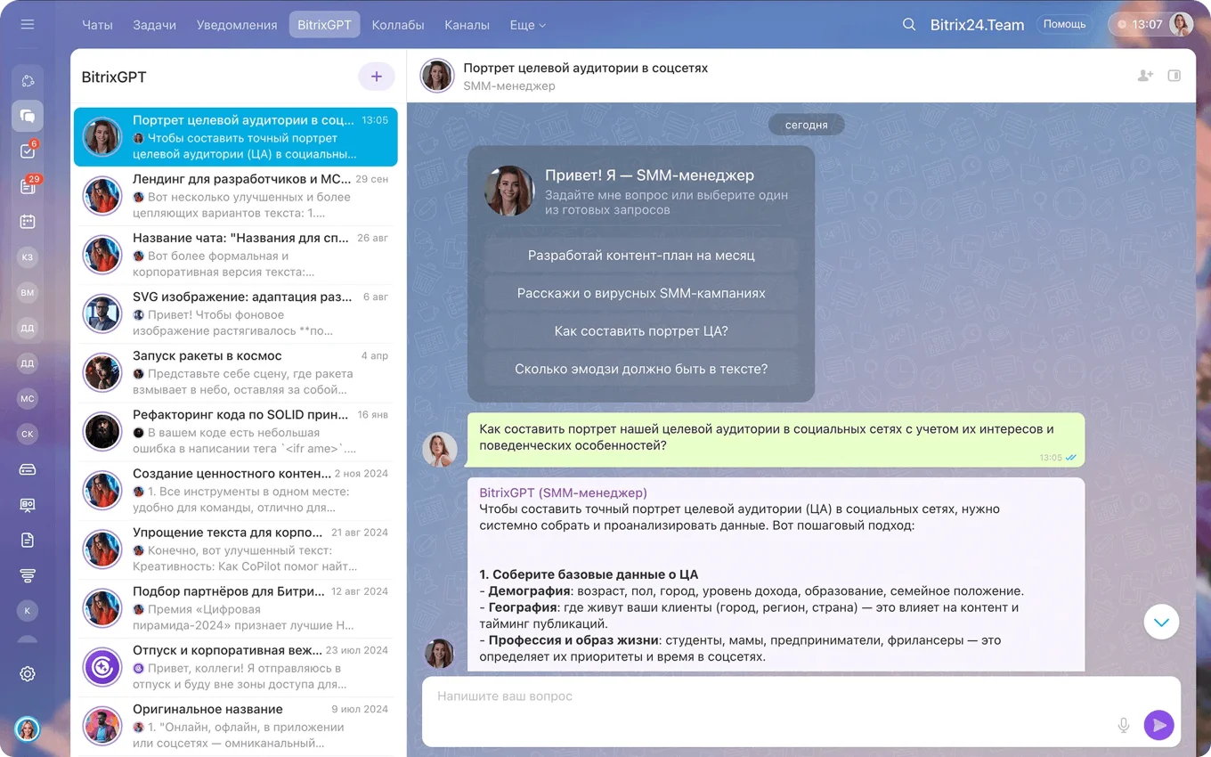Expand the "Еще" dropdown menu
The width and height of the screenshot is (1211, 757).
[x=527, y=25]
